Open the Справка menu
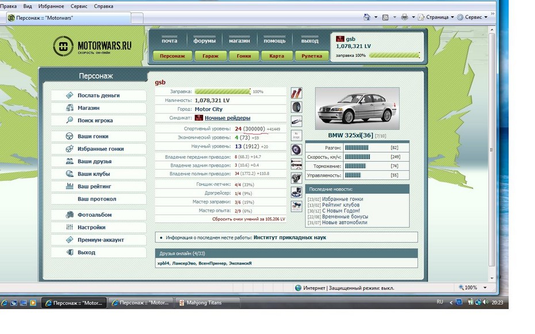The image size is (535, 334). tap(104, 6)
